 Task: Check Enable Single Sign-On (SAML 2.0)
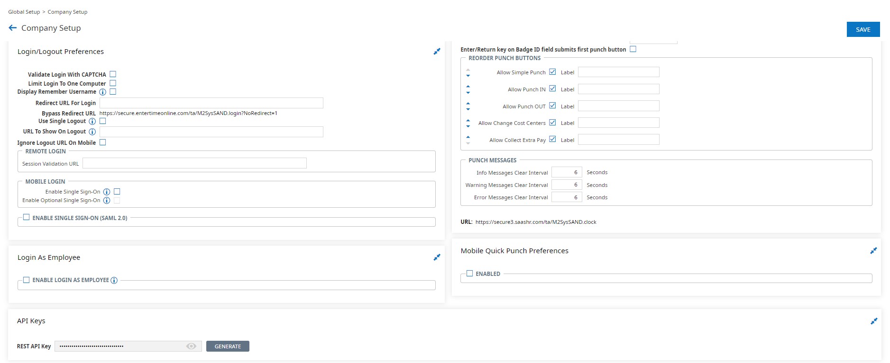(x=27, y=218)
